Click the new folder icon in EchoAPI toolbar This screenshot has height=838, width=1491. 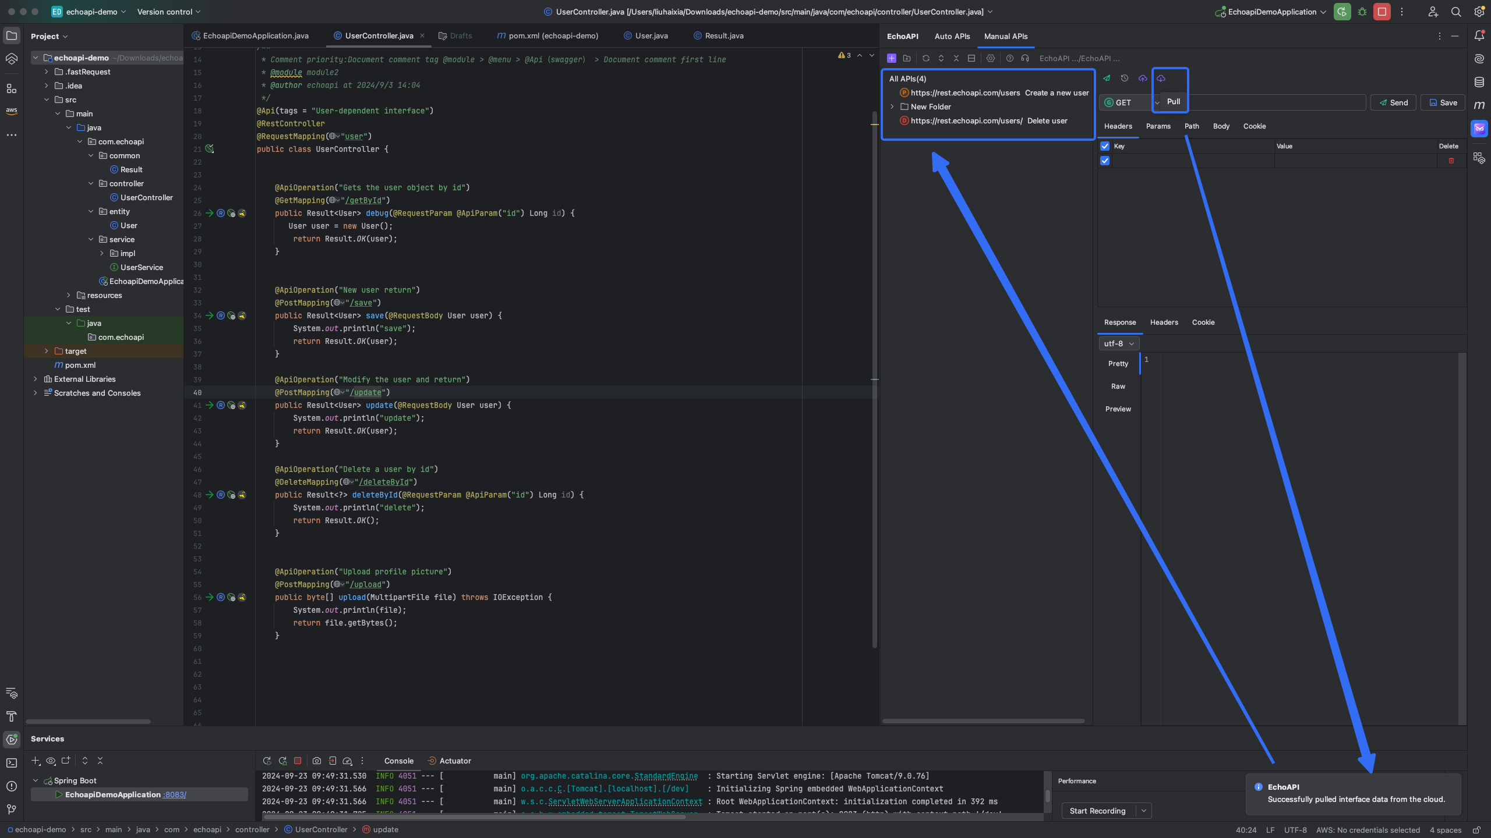907,58
